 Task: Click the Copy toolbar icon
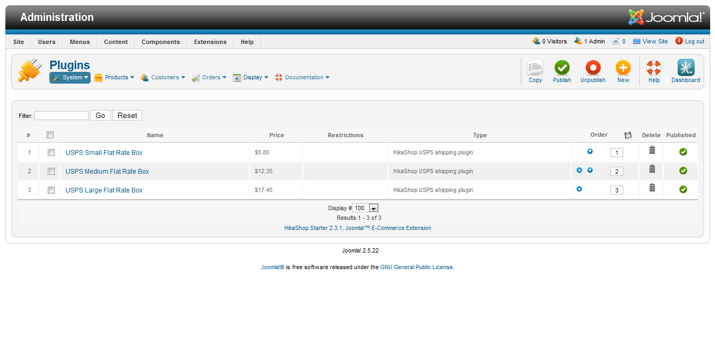535,68
